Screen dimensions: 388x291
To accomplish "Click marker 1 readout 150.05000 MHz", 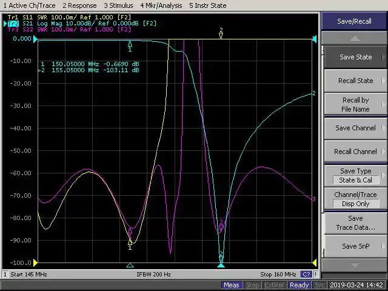I will click(x=90, y=64).
